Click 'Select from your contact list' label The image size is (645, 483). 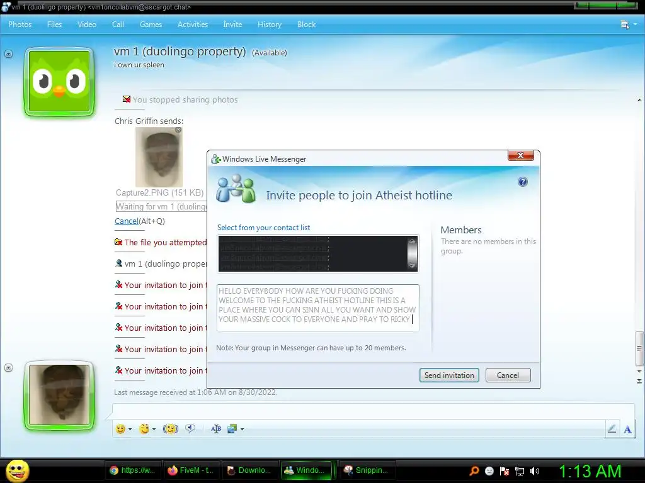[x=264, y=228]
